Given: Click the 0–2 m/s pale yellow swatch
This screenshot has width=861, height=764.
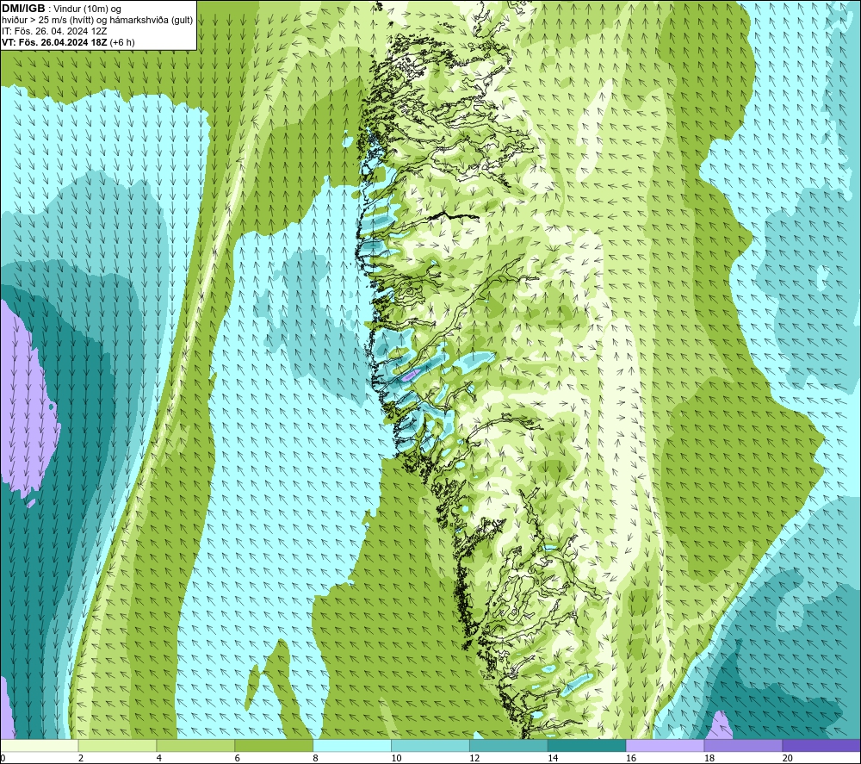Looking at the screenshot, I should (39, 745).
